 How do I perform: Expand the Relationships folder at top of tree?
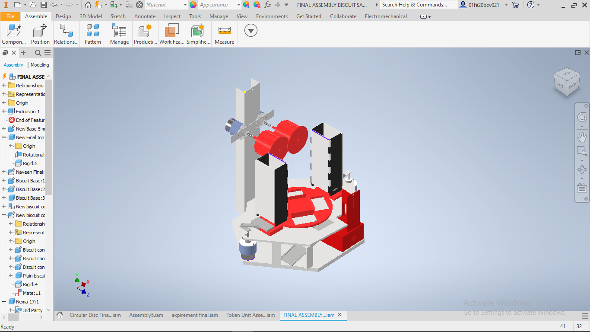pyautogui.click(x=4, y=85)
